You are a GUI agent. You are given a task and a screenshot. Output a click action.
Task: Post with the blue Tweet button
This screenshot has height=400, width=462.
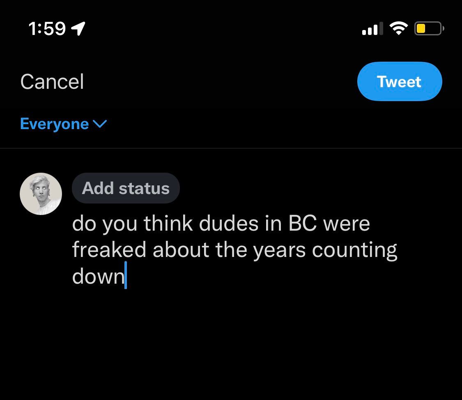pyautogui.click(x=400, y=81)
